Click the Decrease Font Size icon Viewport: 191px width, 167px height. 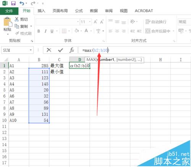coord(102,22)
